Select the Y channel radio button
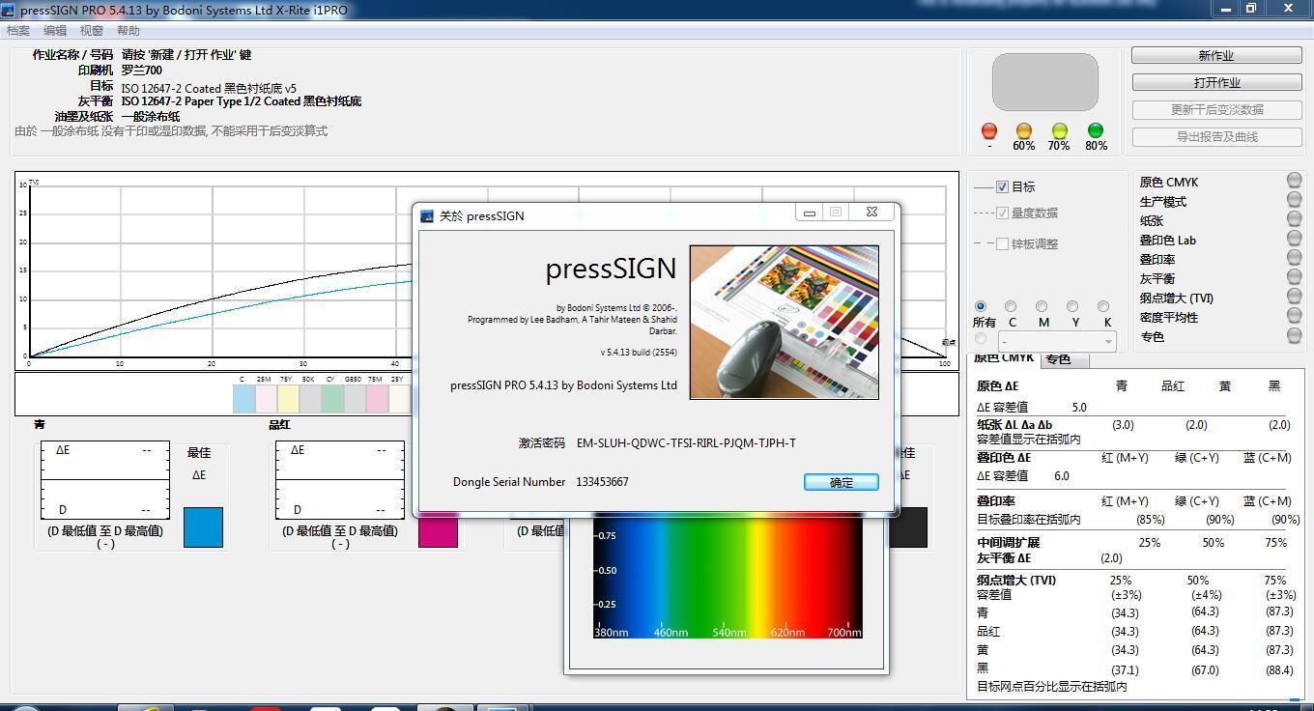 pyautogui.click(x=1072, y=306)
